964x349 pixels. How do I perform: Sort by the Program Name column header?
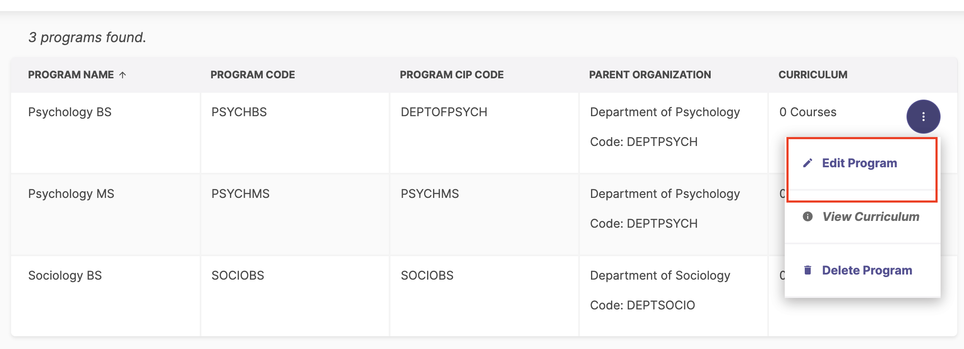click(x=71, y=75)
